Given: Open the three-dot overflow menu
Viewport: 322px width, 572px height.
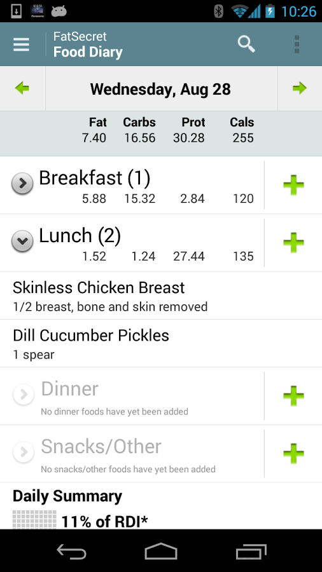Looking at the screenshot, I should pyautogui.click(x=297, y=44).
